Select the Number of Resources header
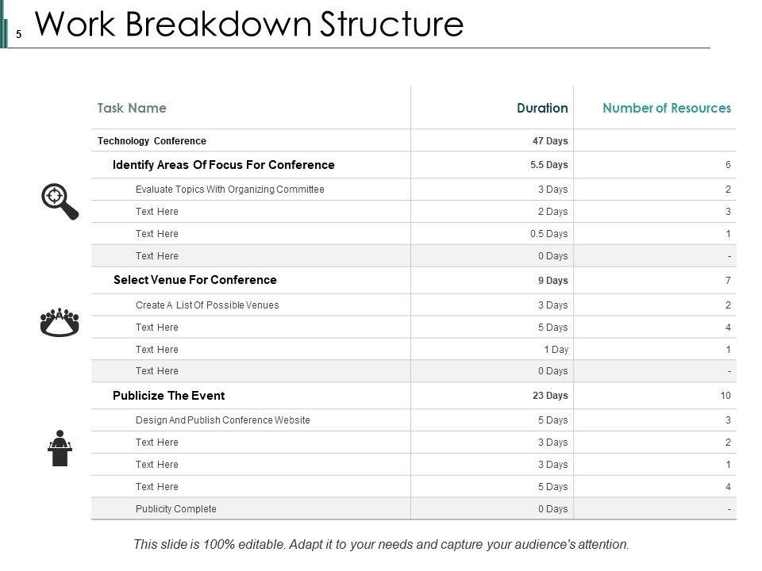This screenshot has height=571, width=762. click(x=667, y=108)
